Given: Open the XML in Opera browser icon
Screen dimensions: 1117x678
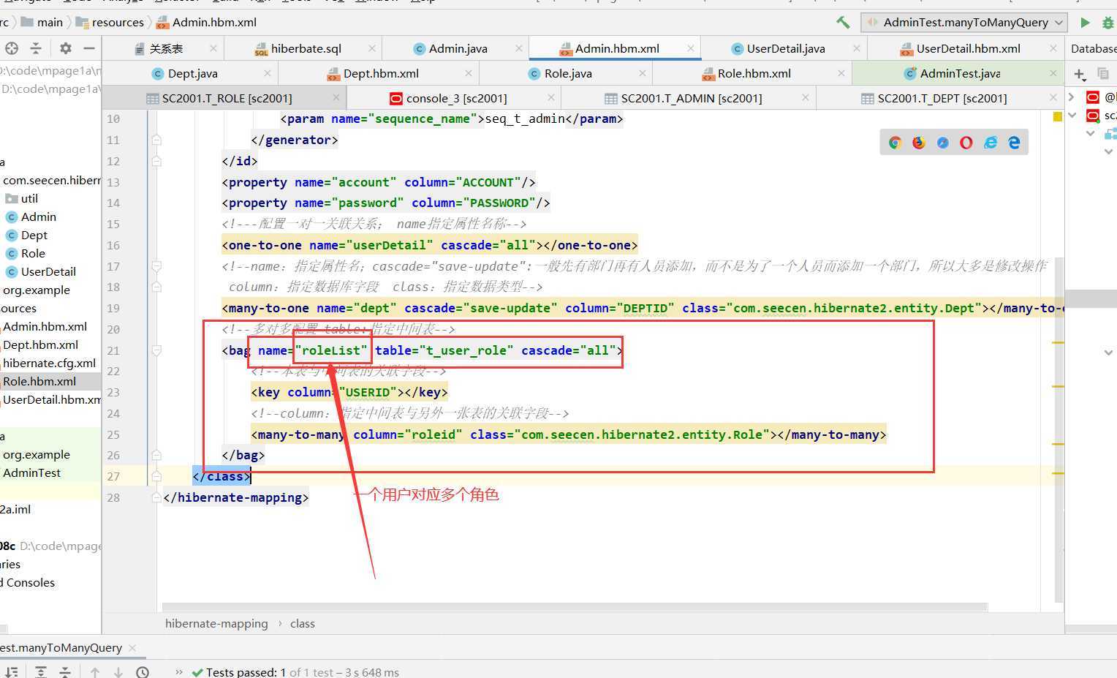Looking at the screenshot, I should point(966,143).
